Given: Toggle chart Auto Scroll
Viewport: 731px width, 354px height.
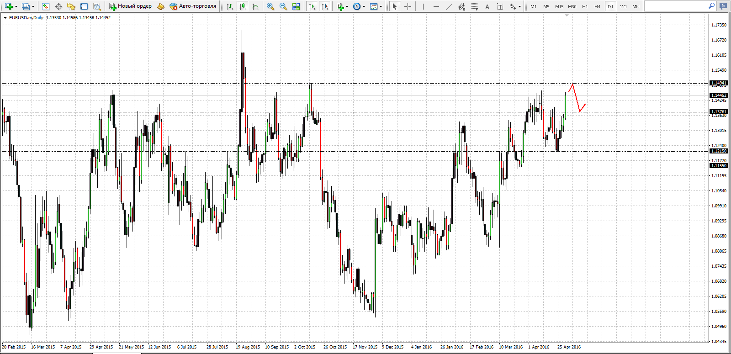Looking at the screenshot, I should point(312,6).
